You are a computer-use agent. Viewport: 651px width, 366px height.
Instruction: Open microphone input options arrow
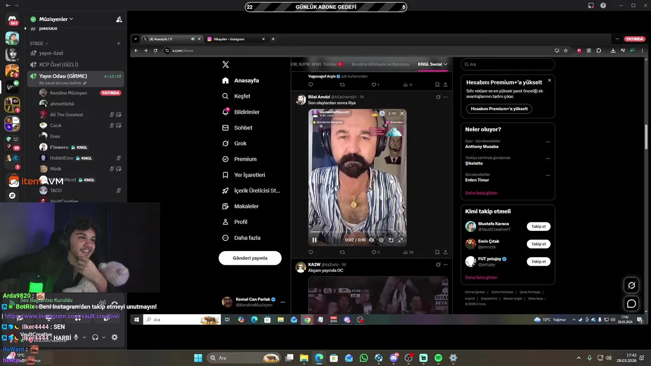[84, 337]
